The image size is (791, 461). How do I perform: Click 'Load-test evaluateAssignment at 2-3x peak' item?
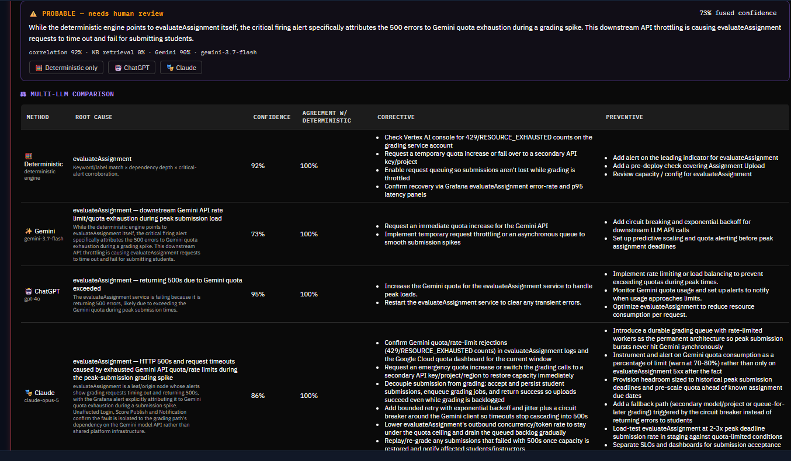698,432
